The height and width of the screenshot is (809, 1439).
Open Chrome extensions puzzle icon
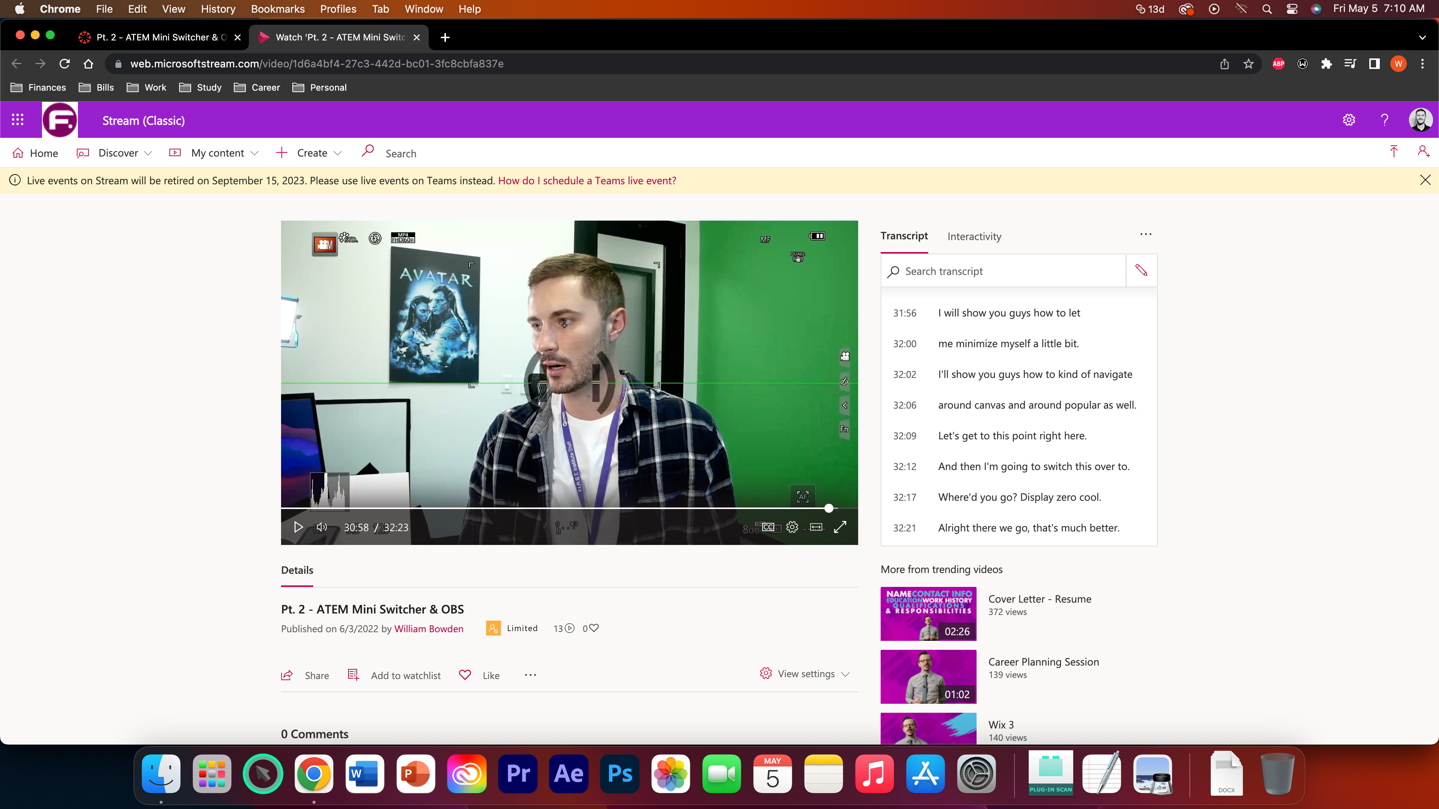pos(1326,64)
